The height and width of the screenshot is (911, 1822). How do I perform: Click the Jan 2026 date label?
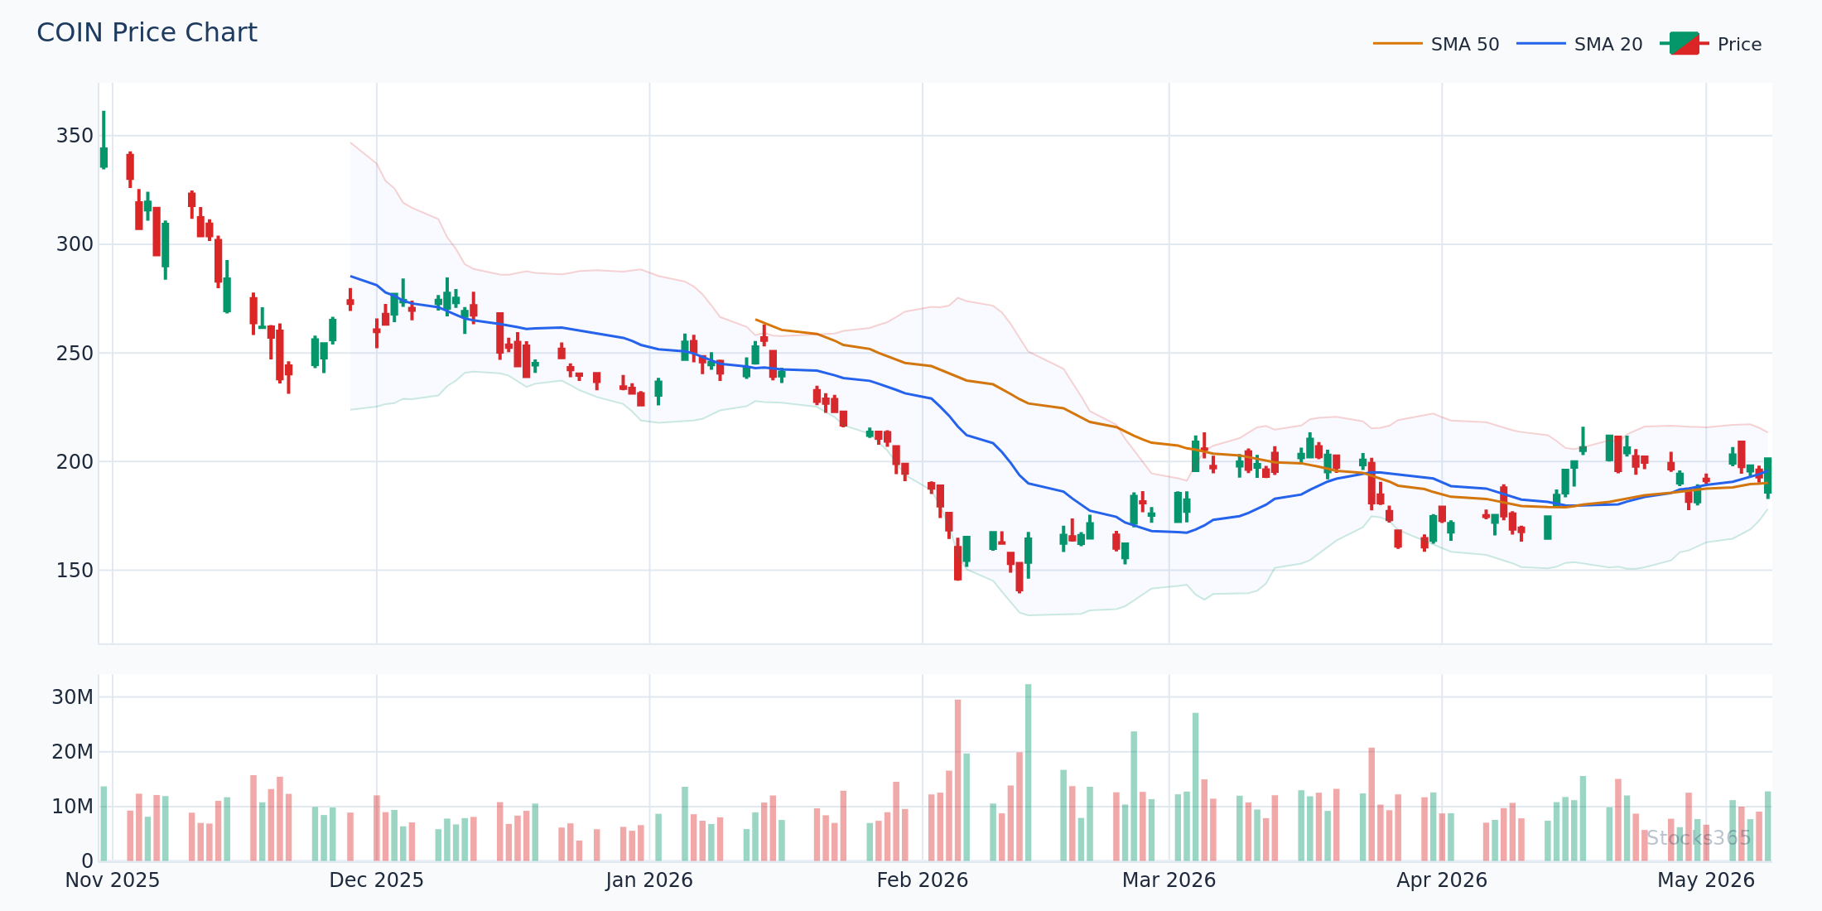[649, 880]
